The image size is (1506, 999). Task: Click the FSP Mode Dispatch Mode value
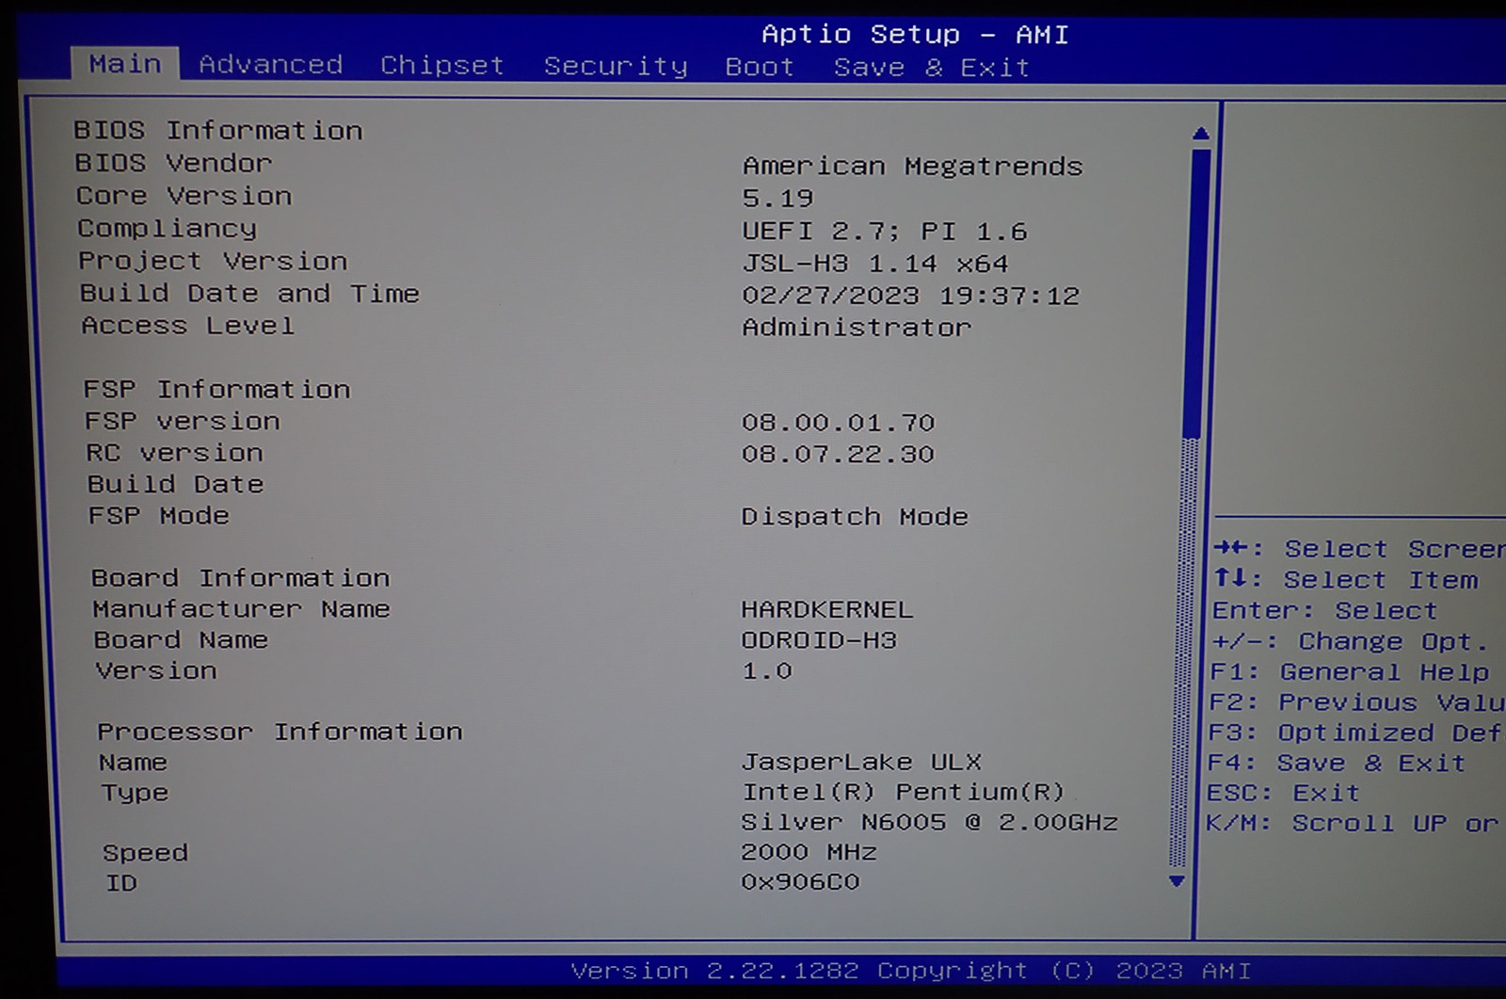[x=854, y=517]
